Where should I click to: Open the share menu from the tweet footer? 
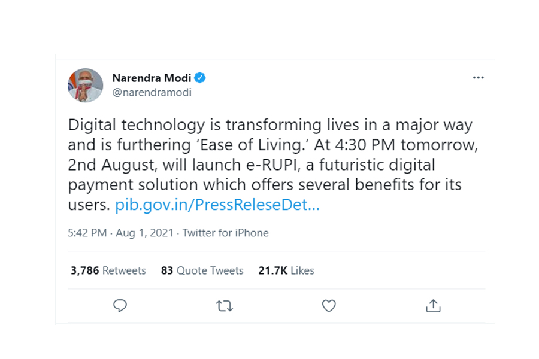tap(433, 306)
